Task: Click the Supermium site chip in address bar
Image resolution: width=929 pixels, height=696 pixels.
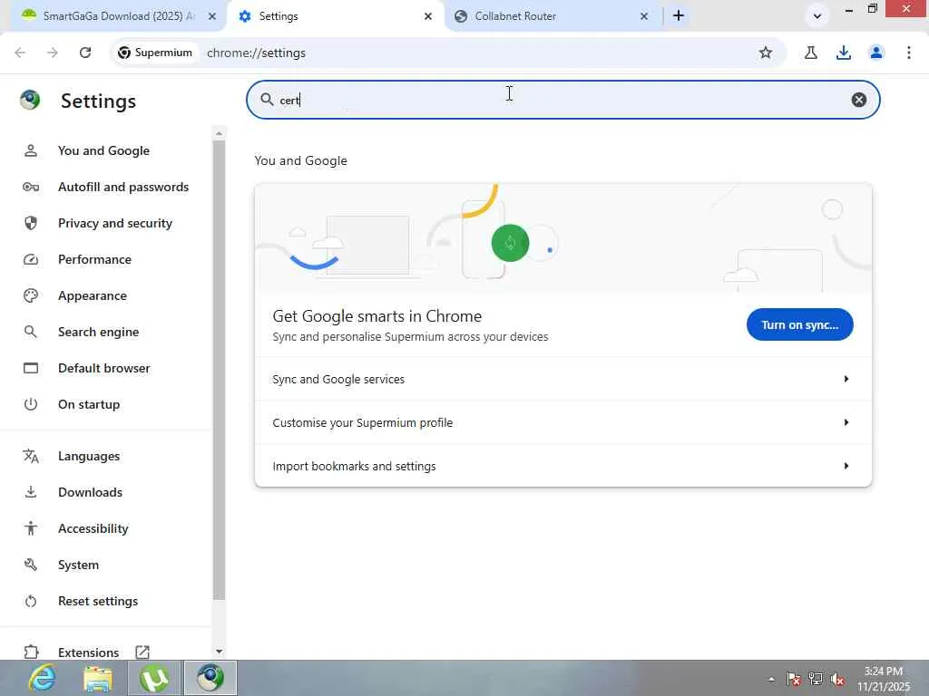Action: pos(155,53)
